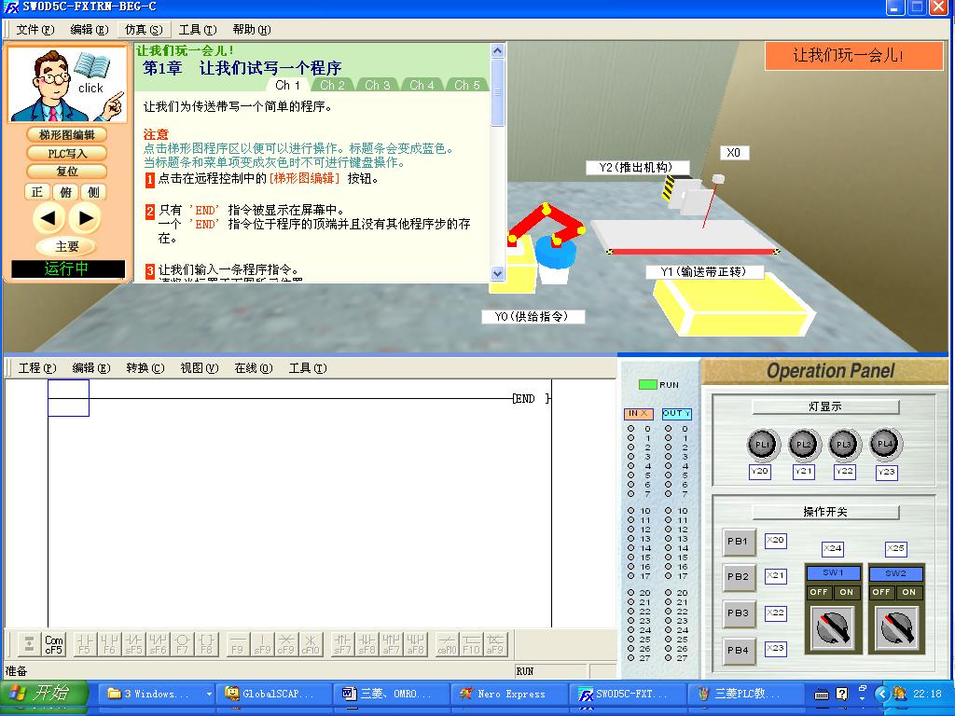Select the F8 application instruction icon

[x=207, y=643]
